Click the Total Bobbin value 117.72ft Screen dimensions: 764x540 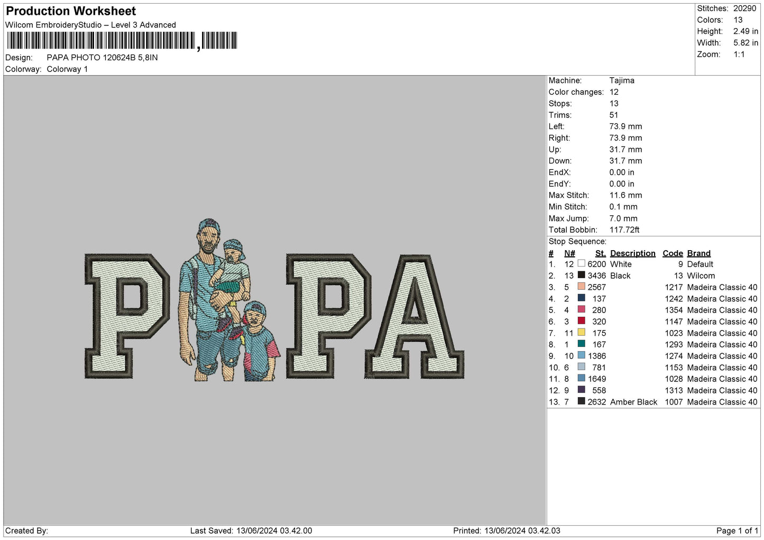tap(624, 230)
